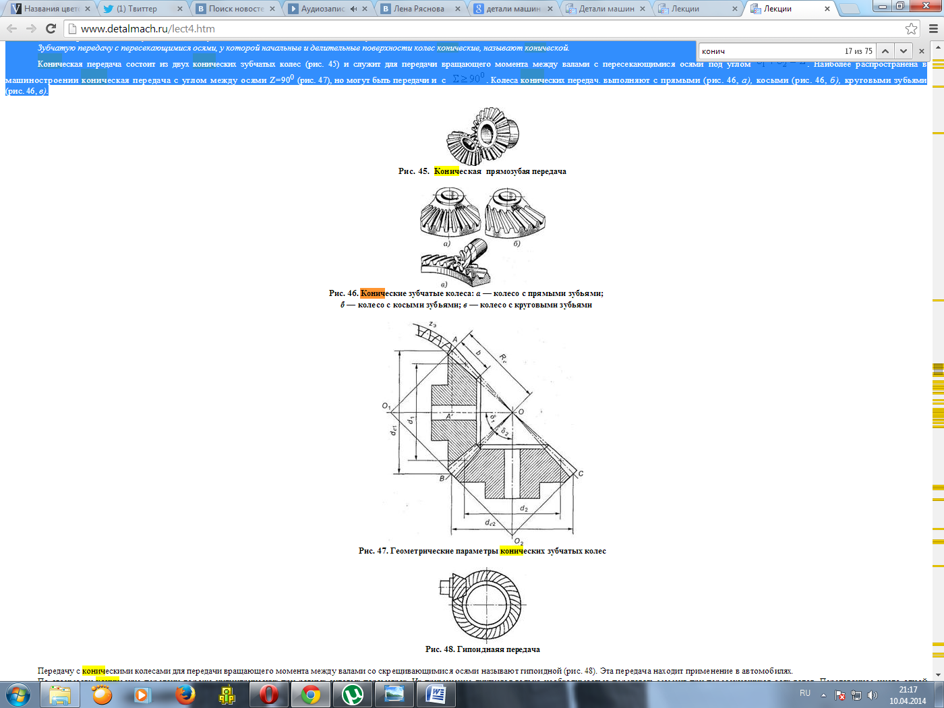This screenshot has height=708, width=944.
Task: Click caption 'Рис. 48. Гипоидная передача'
Action: pos(482,649)
